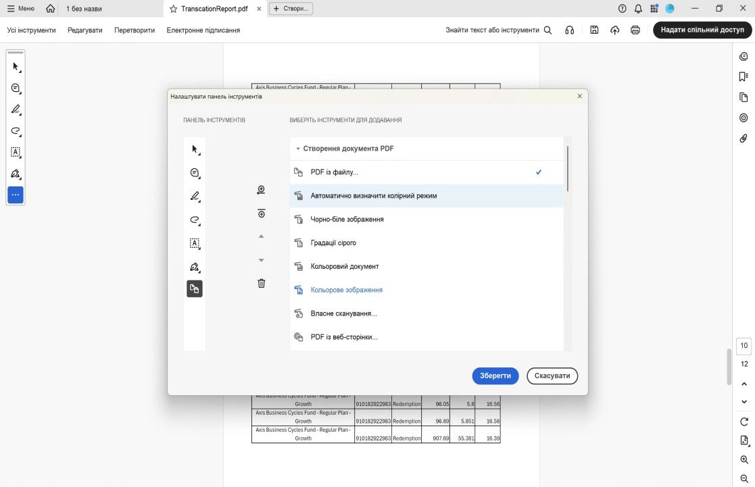Click the search text or tools field
Viewport: 755px width, 487px height.
click(498, 30)
